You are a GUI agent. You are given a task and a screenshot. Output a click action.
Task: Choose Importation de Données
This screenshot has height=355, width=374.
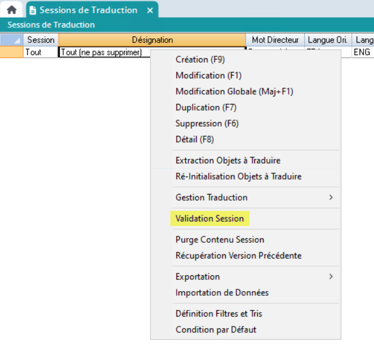(x=222, y=293)
